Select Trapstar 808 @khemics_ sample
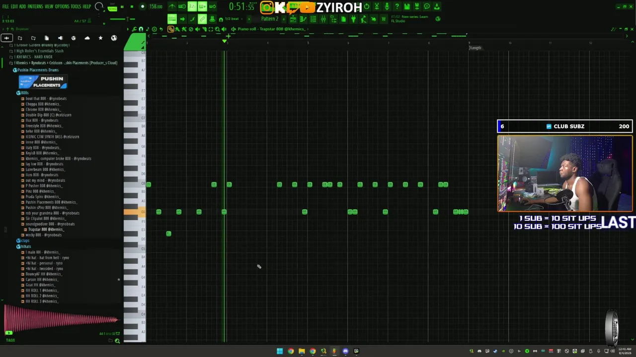 coord(46,230)
